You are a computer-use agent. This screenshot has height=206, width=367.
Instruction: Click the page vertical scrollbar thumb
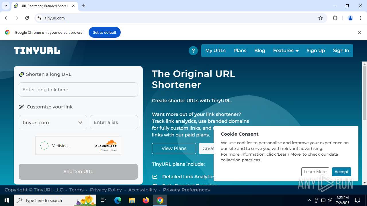[x=364, y=93]
